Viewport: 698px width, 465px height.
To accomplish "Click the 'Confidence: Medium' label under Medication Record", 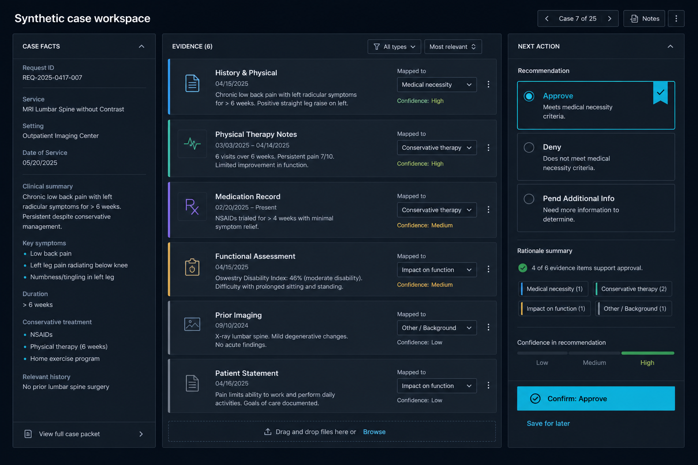I will click(x=424, y=225).
